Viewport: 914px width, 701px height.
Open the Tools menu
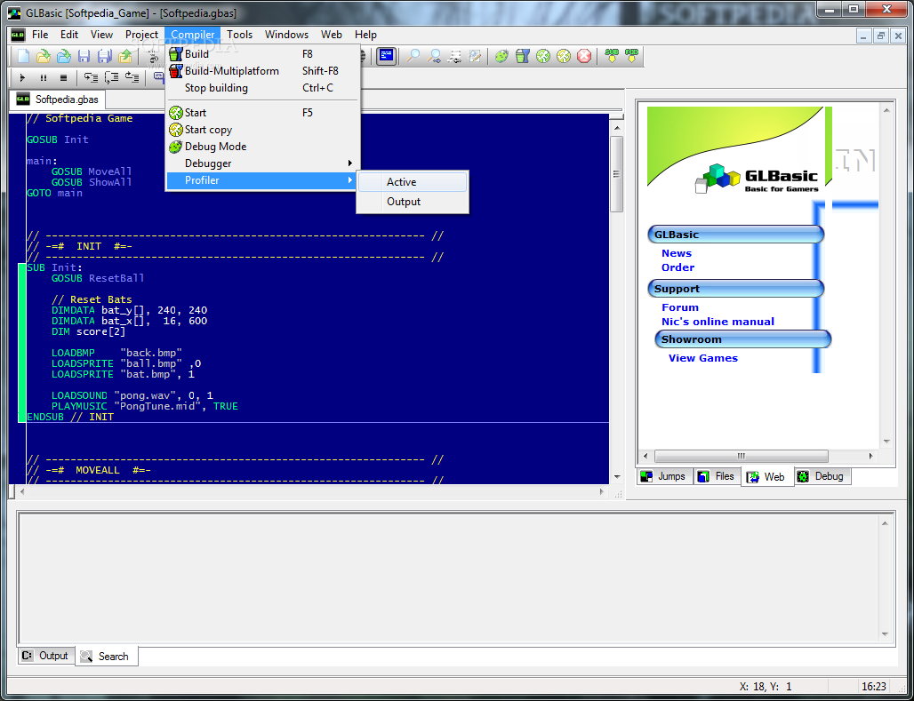239,35
